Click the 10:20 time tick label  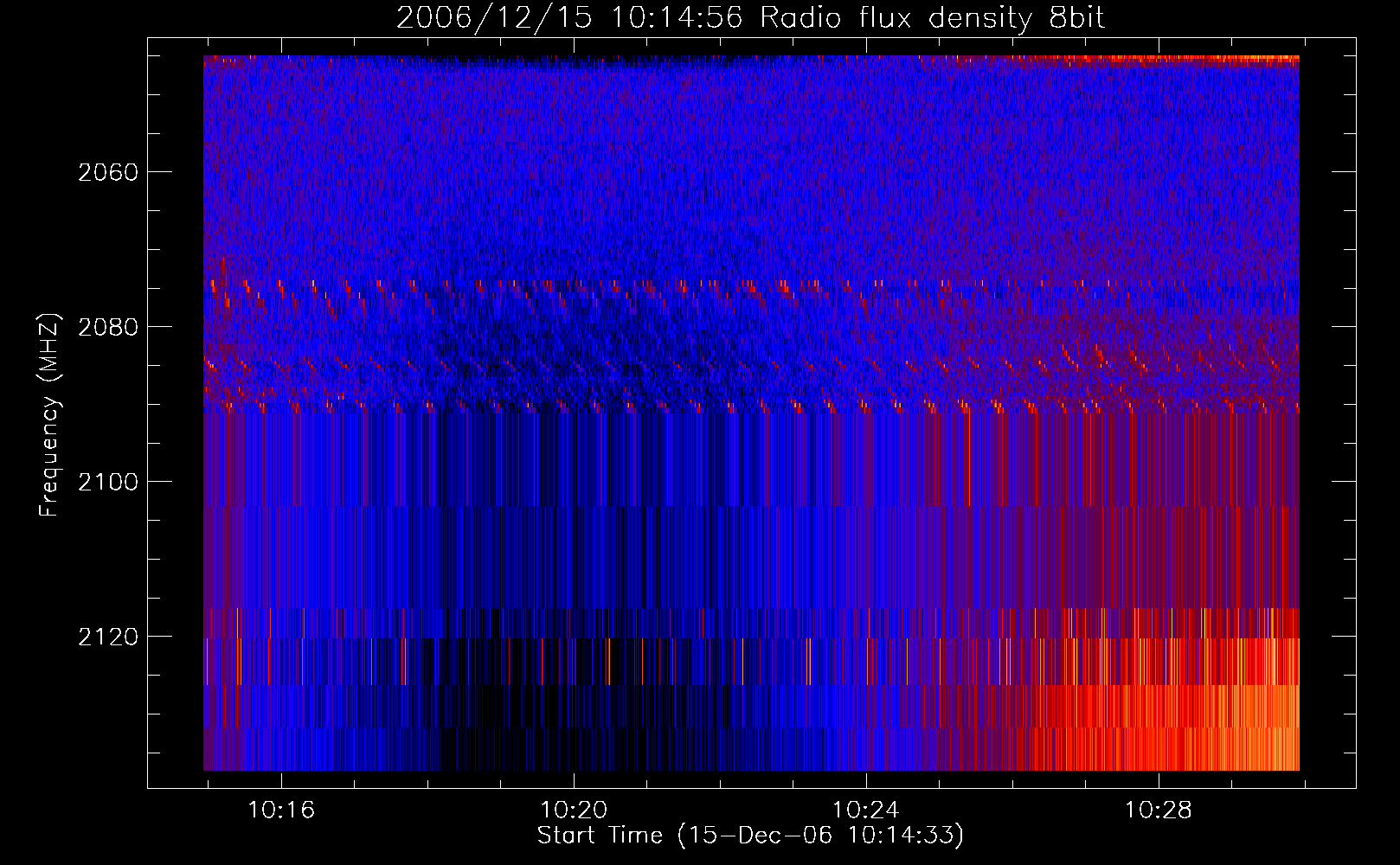pyautogui.click(x=574, y=810)
